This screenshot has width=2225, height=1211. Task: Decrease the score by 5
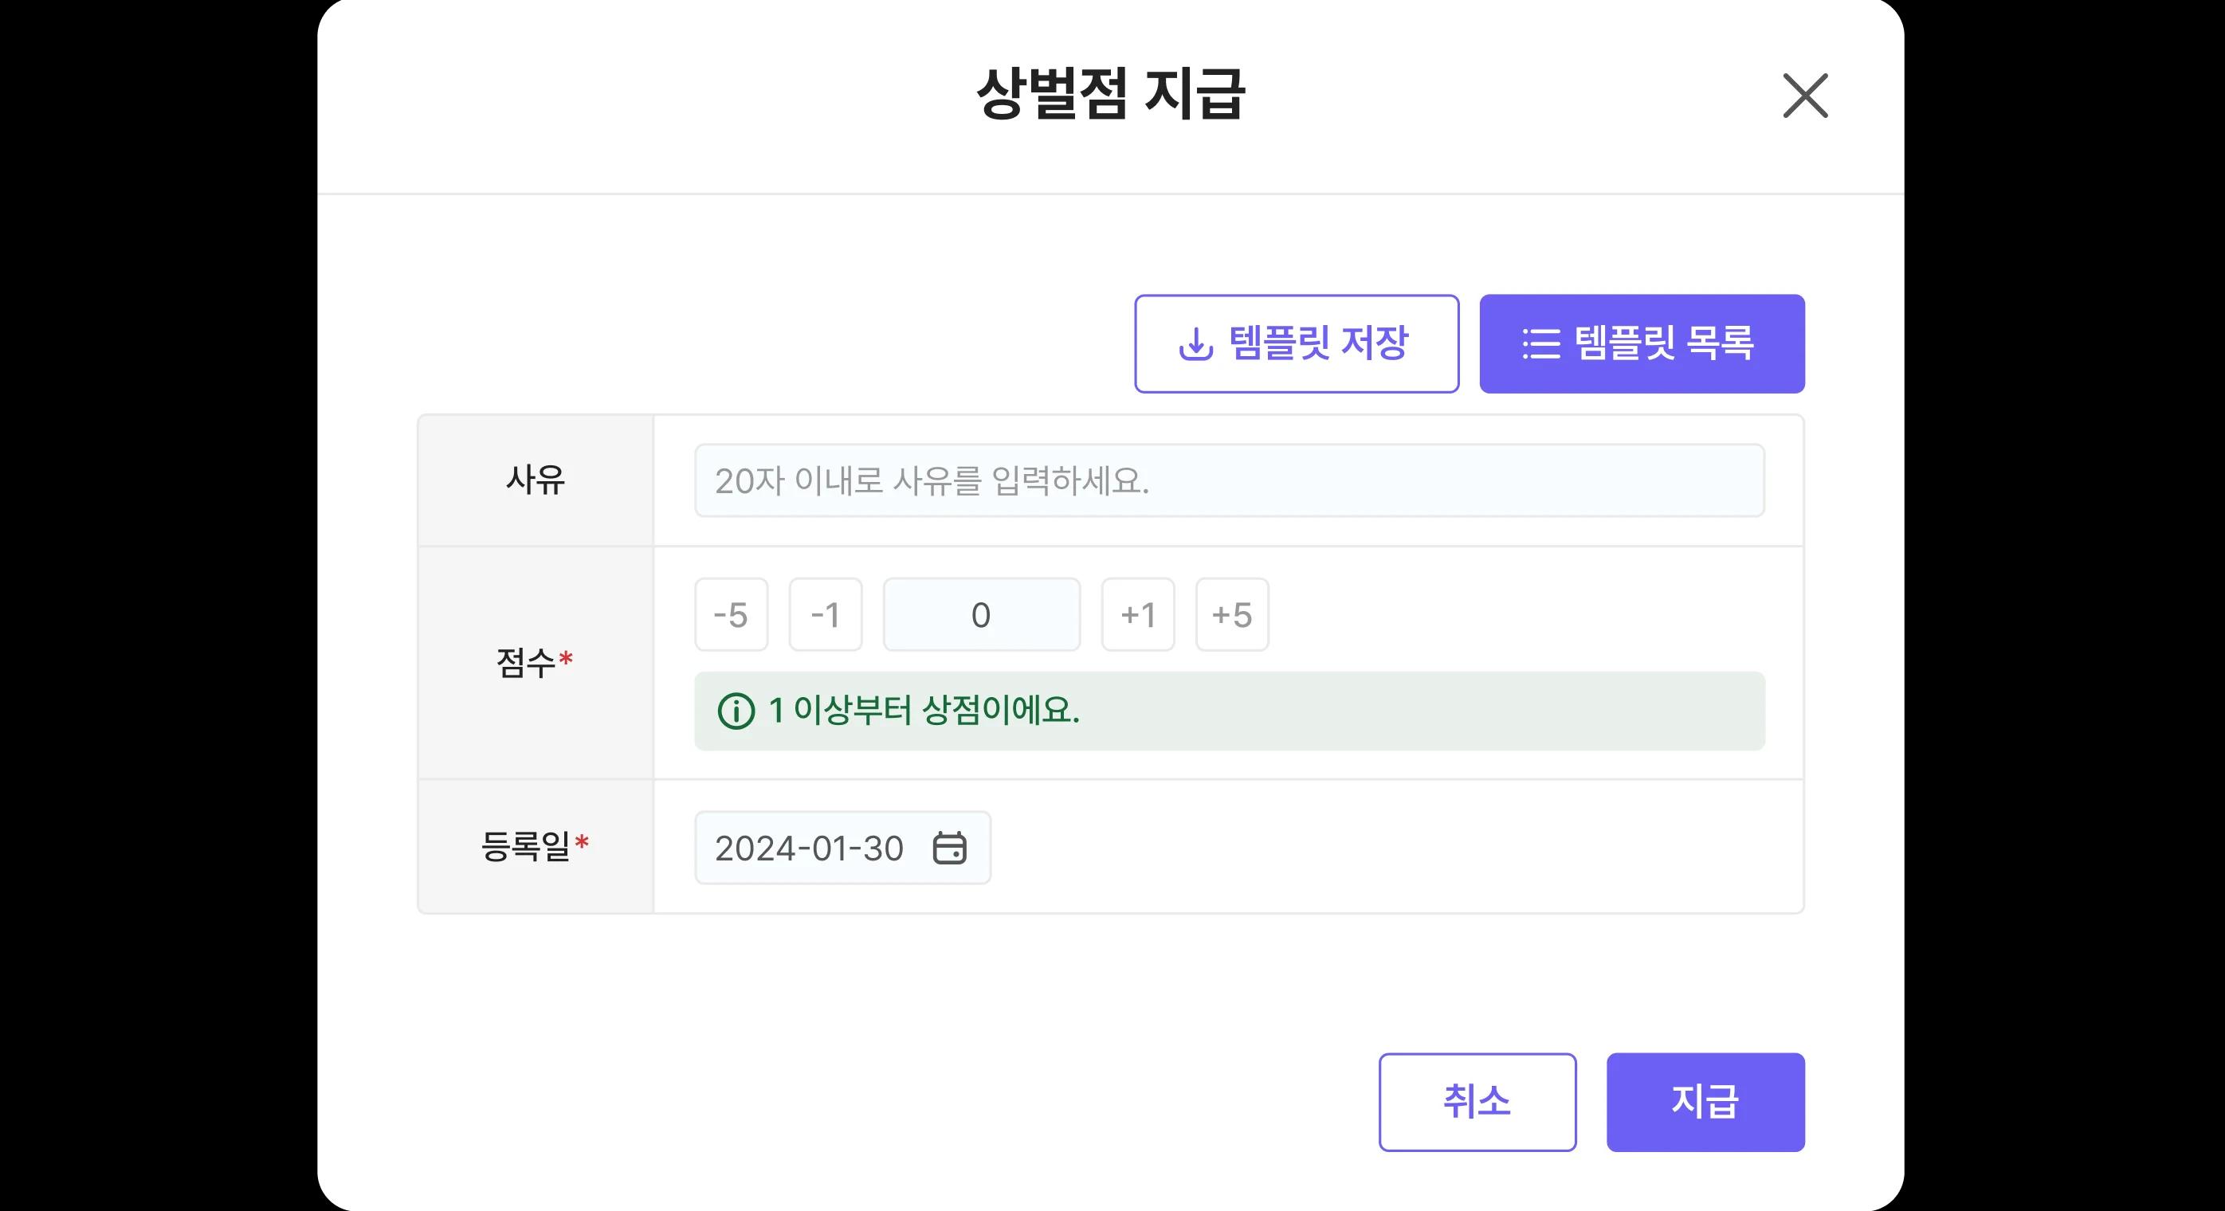click(x=731, y=614)
